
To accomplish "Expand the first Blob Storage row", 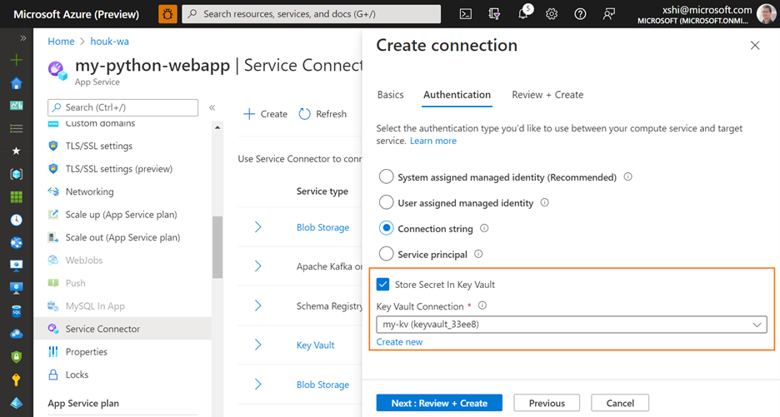I will pos(257,227).
